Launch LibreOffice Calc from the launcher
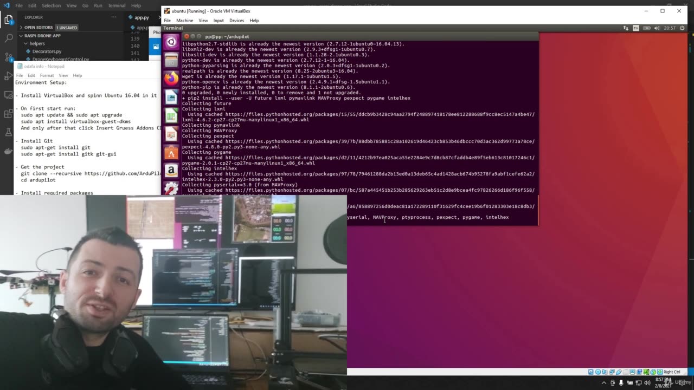This screenshot has width=694, height=390. click(171, 116)
